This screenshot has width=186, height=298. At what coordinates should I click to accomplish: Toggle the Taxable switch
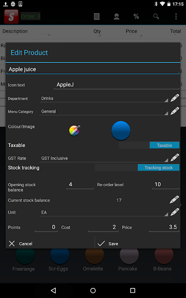coord(149,145)
